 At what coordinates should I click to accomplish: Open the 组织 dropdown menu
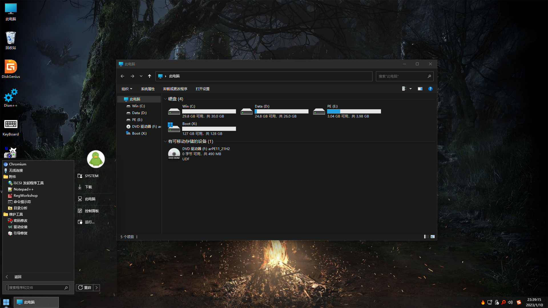(127, 89)
